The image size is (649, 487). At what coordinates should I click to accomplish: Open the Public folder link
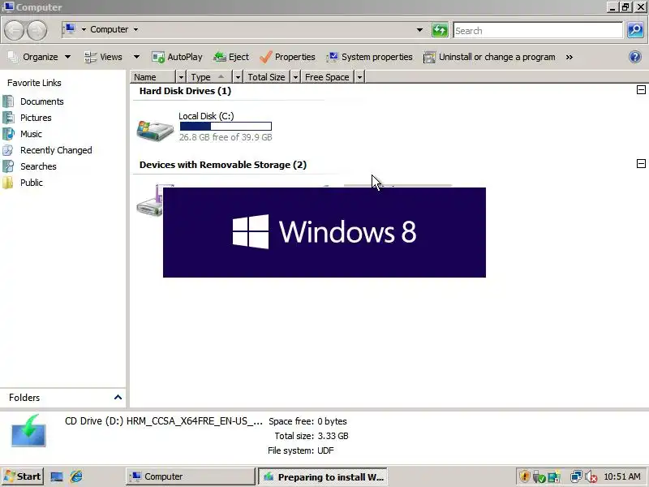pos(32,182)
